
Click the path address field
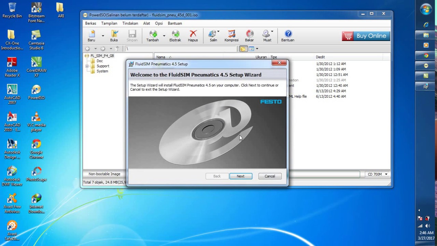[181, 49]
